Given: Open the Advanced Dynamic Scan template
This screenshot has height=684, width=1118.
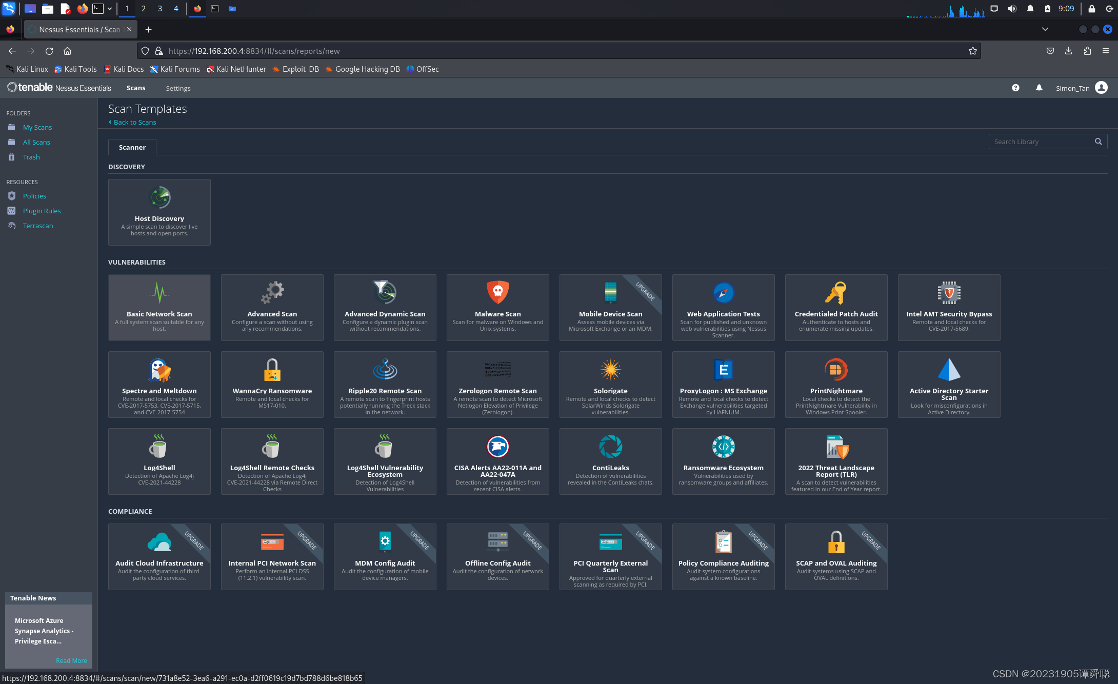Looking at the screenshot, I should tap(385, 307).
